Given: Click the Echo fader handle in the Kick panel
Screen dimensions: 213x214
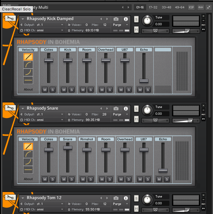Looking at the screenshot, I should click(144, 81).
